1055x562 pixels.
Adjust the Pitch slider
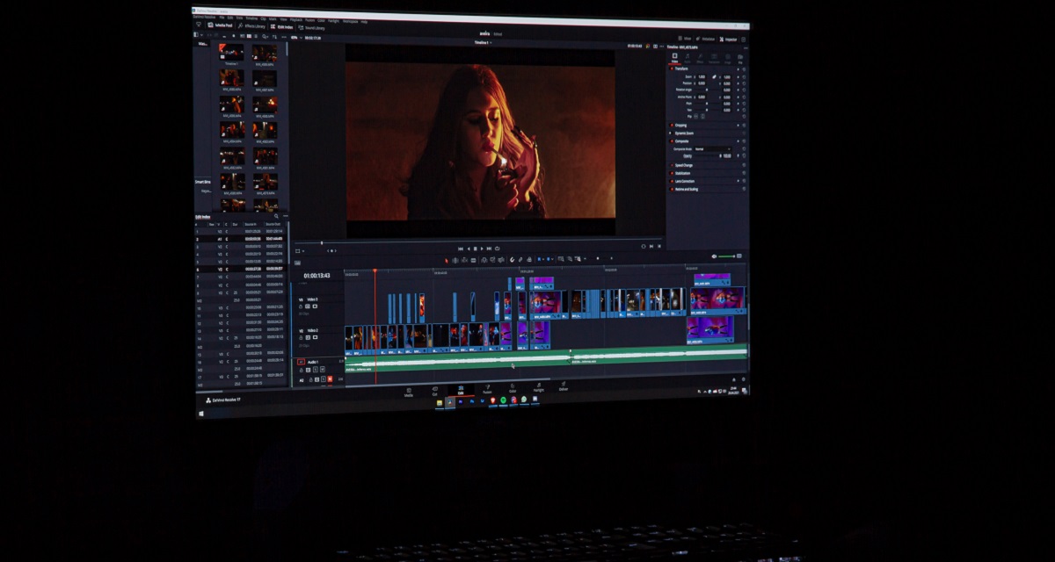(706, 104)
